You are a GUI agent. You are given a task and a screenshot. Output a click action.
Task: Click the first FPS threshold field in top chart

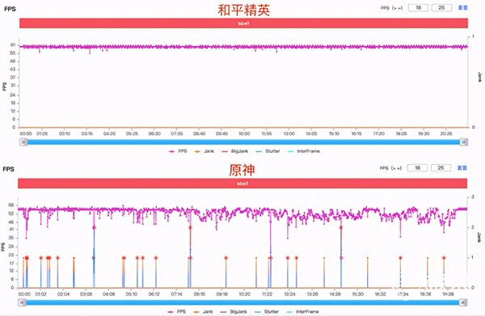click(x=418, y=8)
